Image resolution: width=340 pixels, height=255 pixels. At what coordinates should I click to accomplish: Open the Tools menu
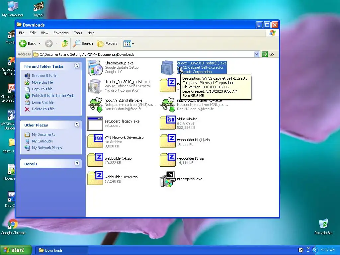(x=78, y=33)
